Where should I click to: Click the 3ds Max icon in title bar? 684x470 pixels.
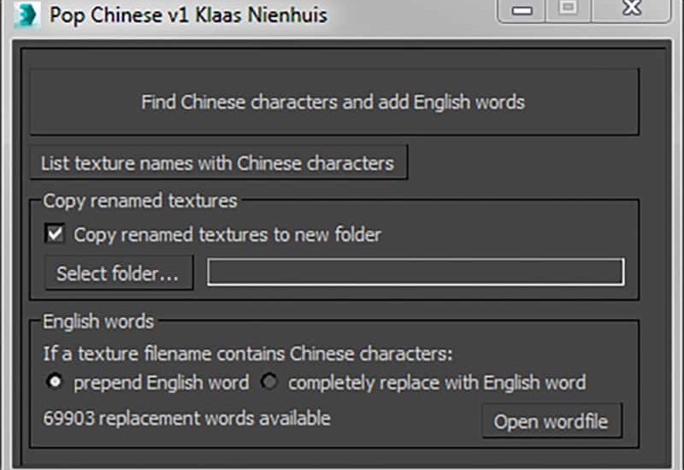(x=25, y=15)
